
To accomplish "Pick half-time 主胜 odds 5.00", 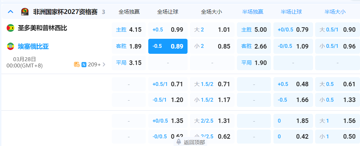I will (254, 30).
